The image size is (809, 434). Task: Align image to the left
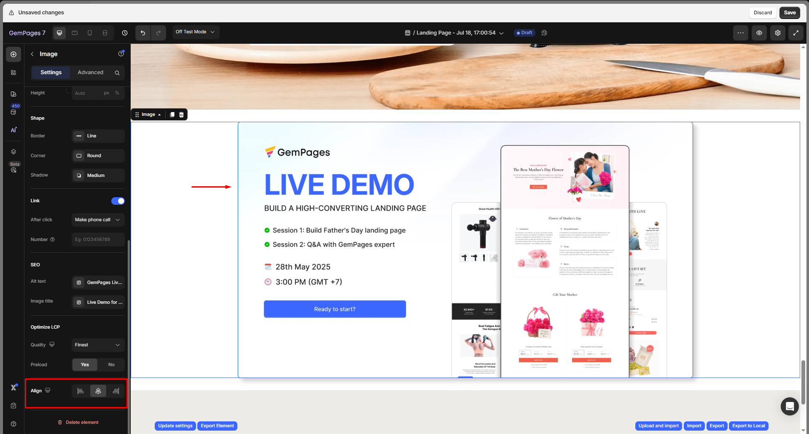(x=81, y=391)
